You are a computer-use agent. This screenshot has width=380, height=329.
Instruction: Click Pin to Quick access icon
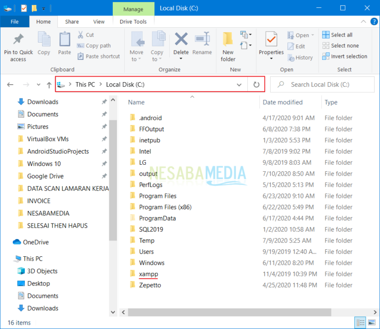(x=18, y=39)
